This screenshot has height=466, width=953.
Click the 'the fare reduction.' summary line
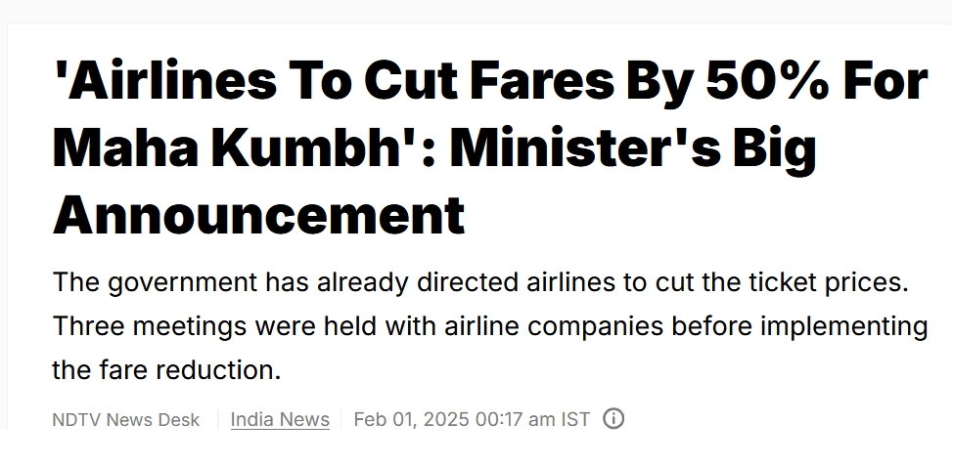click(166, 369)
